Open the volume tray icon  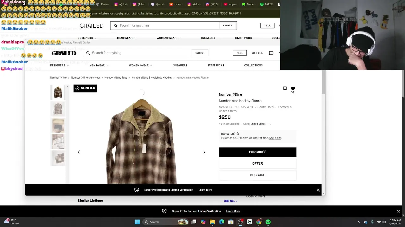pos(384,222)
